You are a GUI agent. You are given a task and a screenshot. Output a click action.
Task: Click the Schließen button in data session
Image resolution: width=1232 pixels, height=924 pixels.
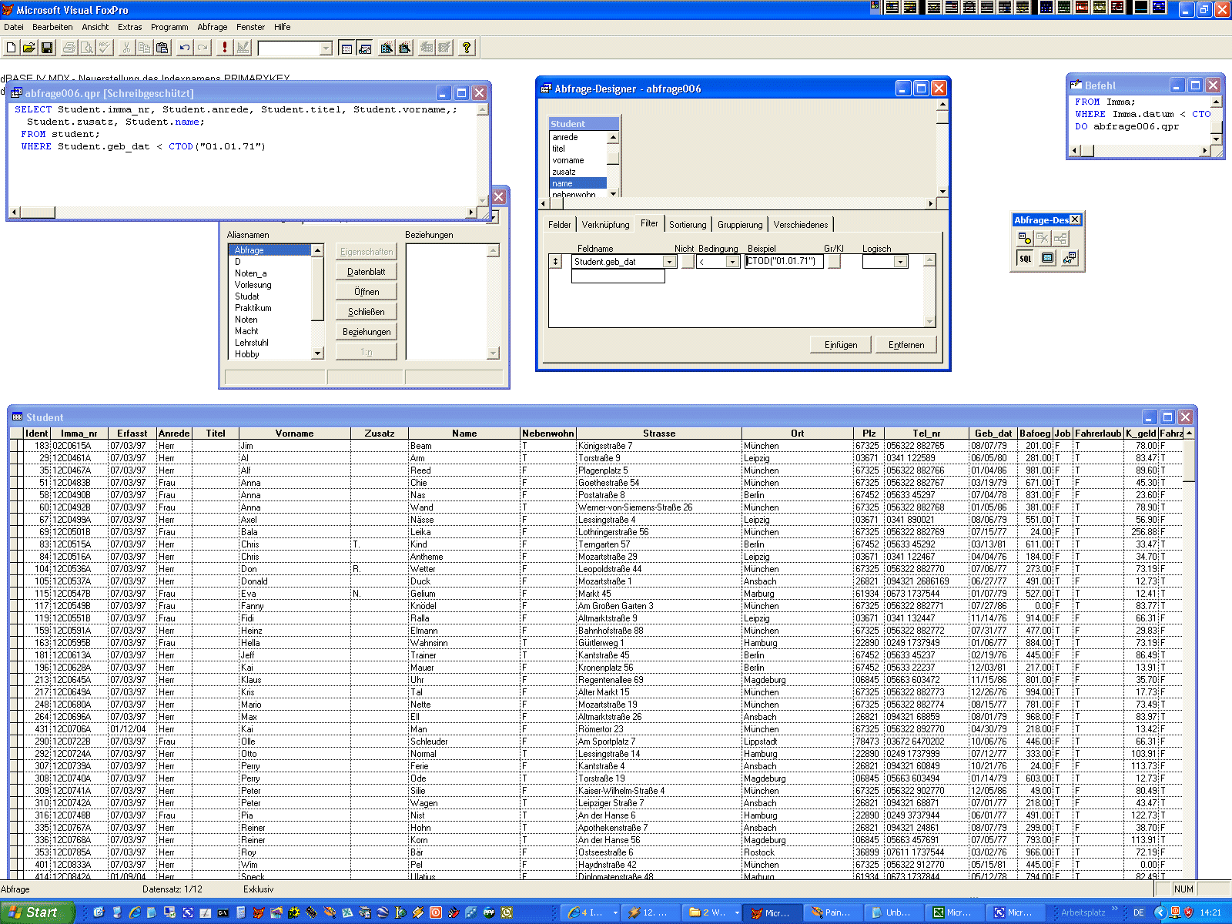point(367,312)
